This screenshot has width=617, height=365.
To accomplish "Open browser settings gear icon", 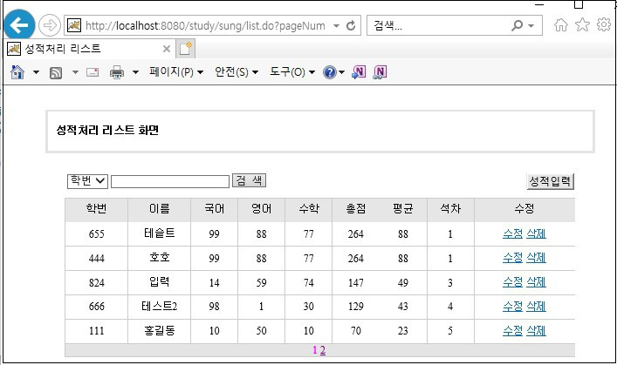I will pos(604,24).
